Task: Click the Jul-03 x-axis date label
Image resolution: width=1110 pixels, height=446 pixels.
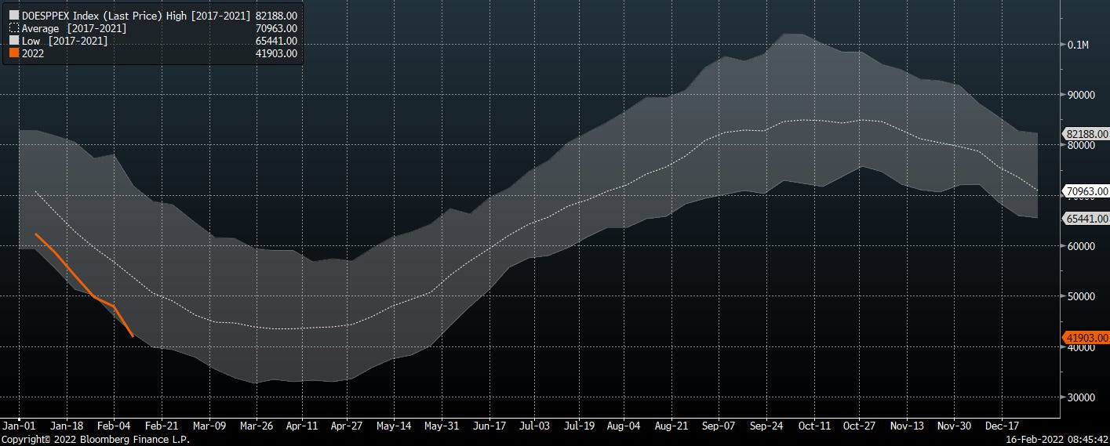Action: 533,426
